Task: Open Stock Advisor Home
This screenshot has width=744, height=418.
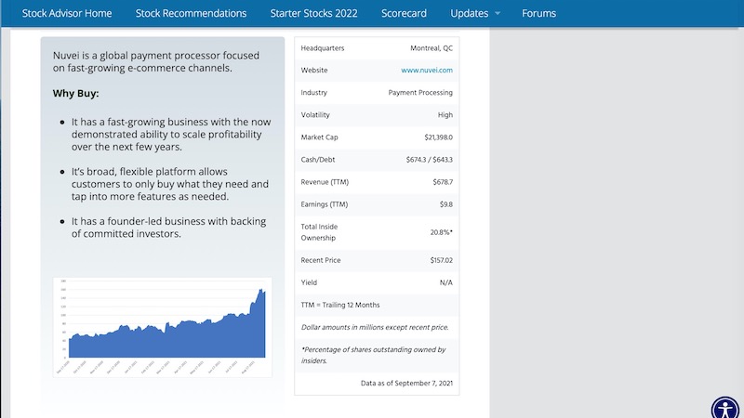Action: pos(67,13)
